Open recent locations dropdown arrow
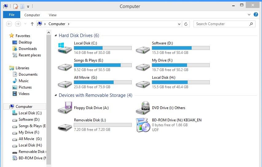The height and width of the screenshot is (167, 262). coord(25,24)
